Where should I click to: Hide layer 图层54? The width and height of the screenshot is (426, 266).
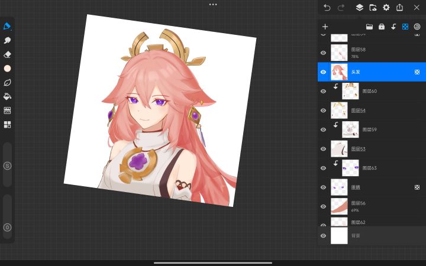323,111
